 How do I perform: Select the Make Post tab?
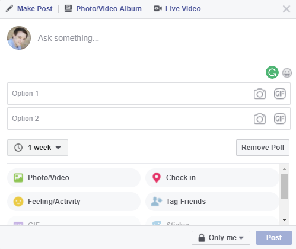click(29, 9)
